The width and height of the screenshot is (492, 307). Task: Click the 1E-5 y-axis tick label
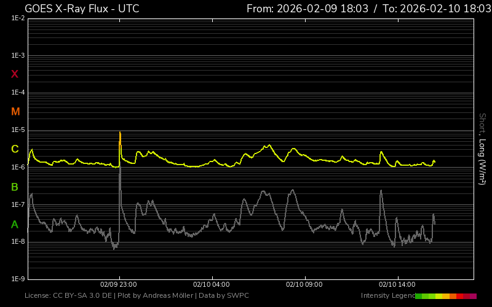click(18, 130)
